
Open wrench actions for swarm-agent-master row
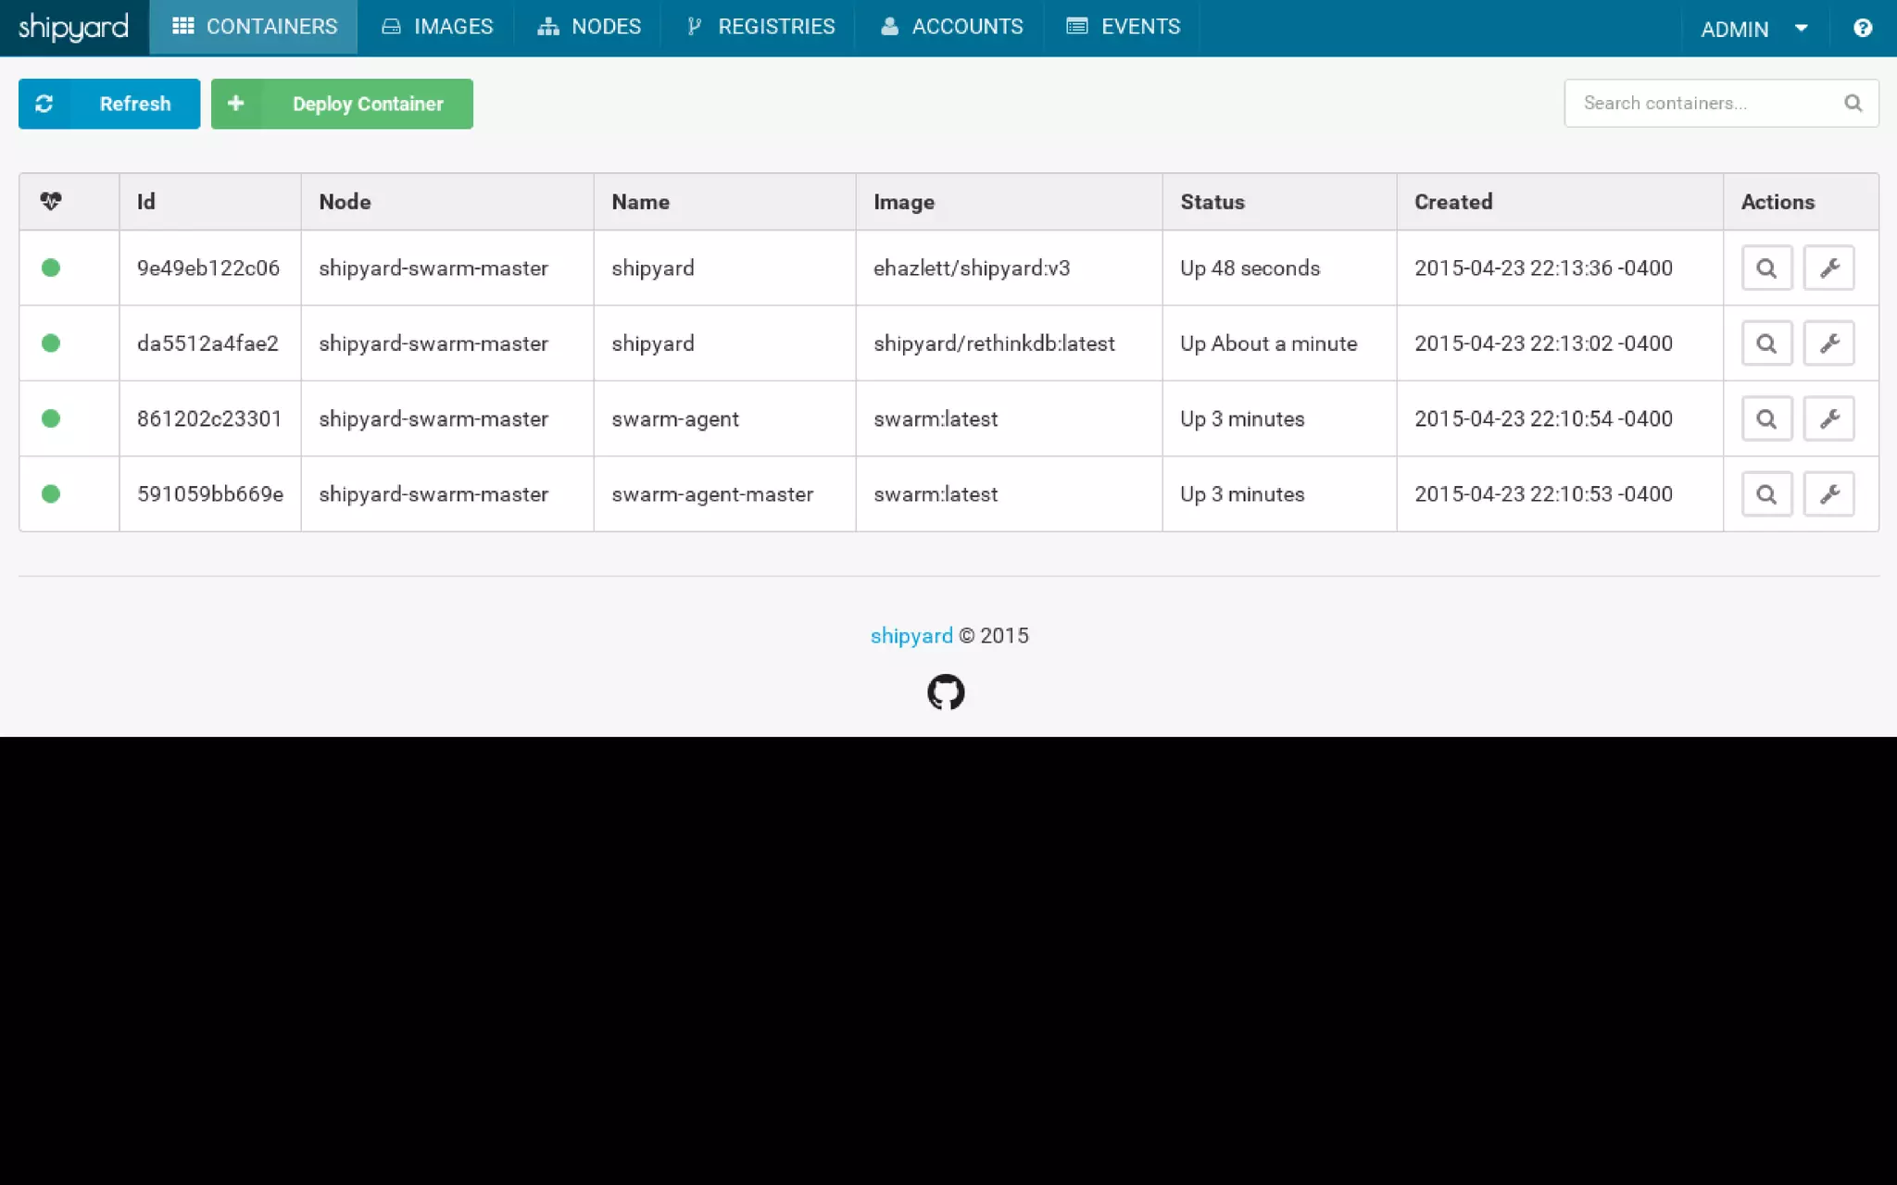click(x=1828, y=494)
